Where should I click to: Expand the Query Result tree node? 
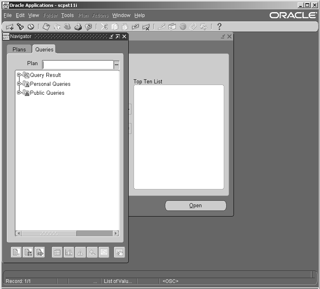pyautogui.click(x=19, y=75)
